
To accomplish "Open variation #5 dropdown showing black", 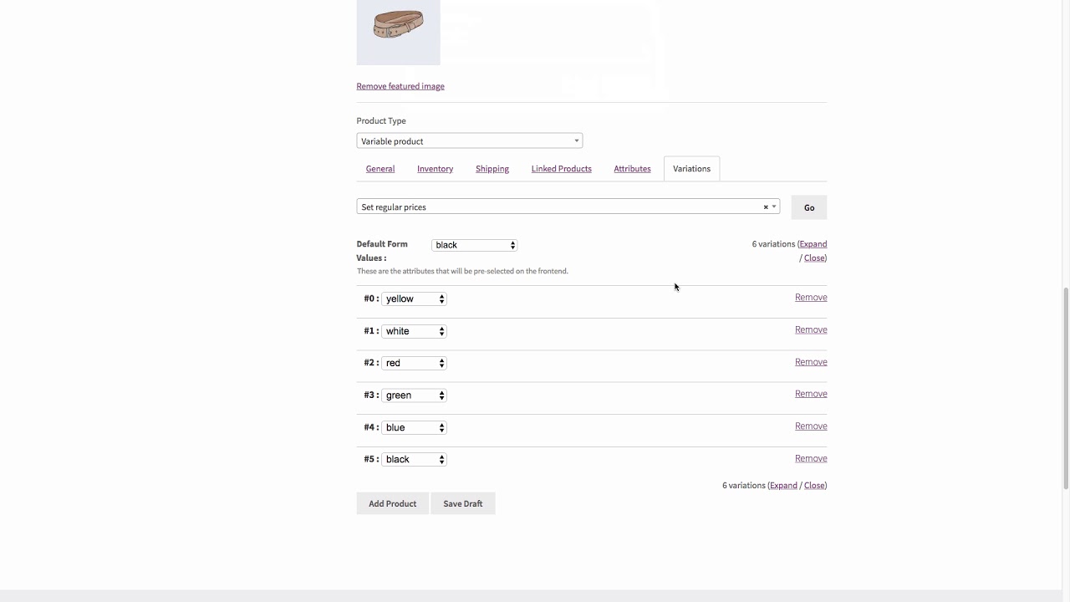I will click(x=414, y=459).
